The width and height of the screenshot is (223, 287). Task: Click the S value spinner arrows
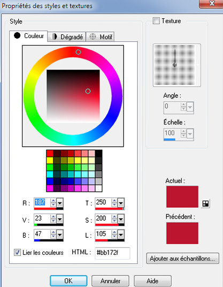click(x=114, y=218)
